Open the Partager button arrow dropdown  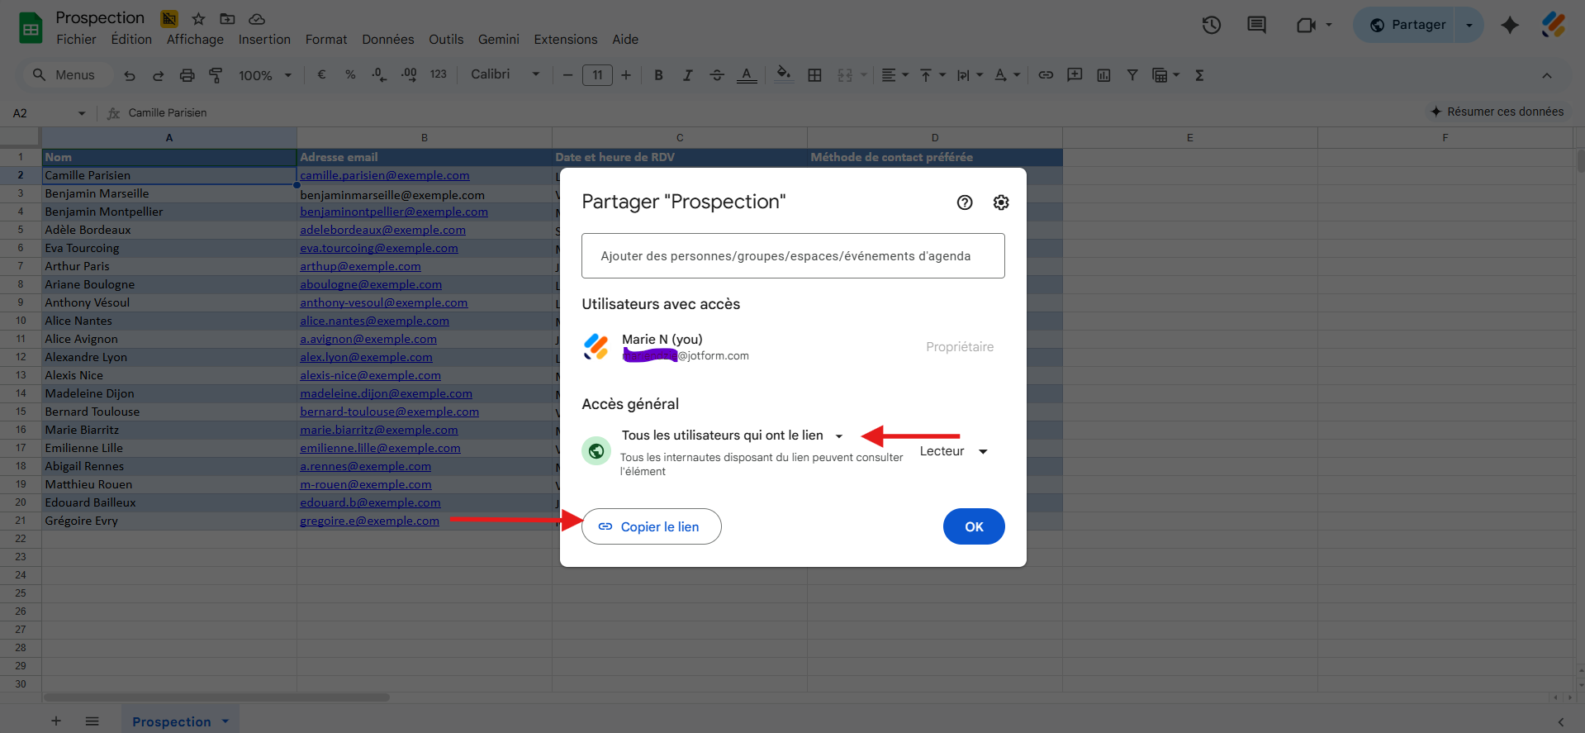click(1469, 25)
